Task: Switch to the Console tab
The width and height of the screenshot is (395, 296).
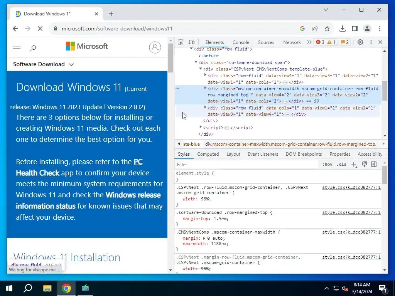Action: 241,42
